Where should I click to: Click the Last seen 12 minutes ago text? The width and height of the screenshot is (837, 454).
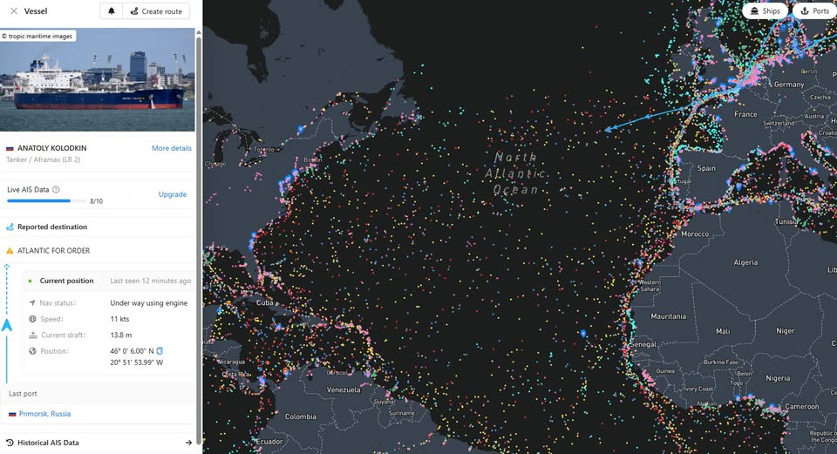coord(151,281)
